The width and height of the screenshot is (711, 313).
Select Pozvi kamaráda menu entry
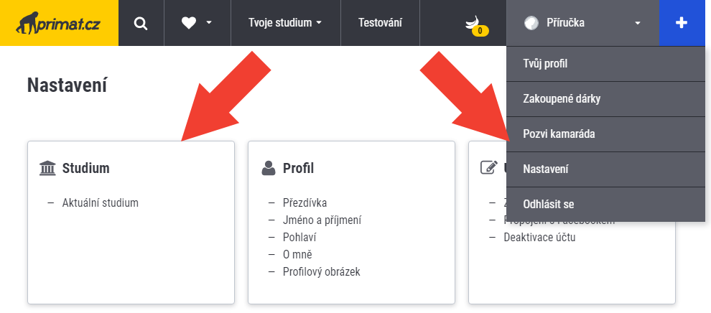click(x=559, y=134)
